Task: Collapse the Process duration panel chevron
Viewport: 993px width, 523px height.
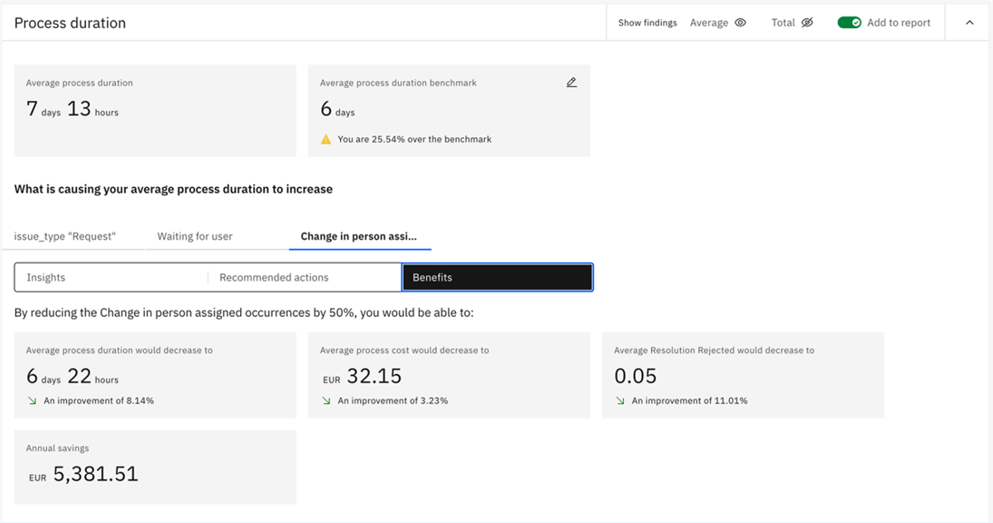Action: point(969,22)
